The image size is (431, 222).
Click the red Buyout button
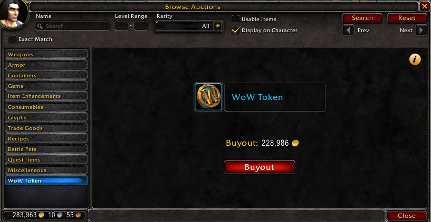(260, 167)
